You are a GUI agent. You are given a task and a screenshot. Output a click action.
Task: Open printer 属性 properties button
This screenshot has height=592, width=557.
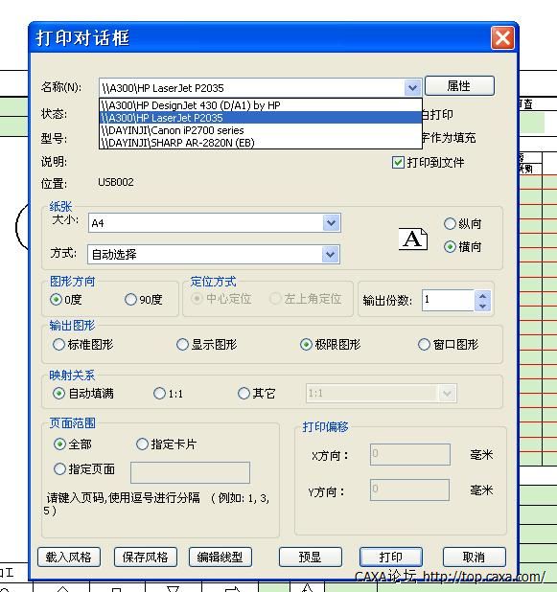pyautogui.click(x=459, y=86)
